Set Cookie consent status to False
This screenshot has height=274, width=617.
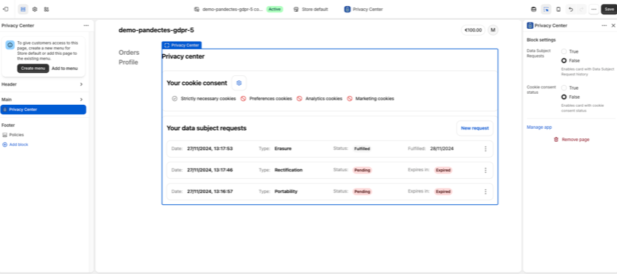(564, 97)
